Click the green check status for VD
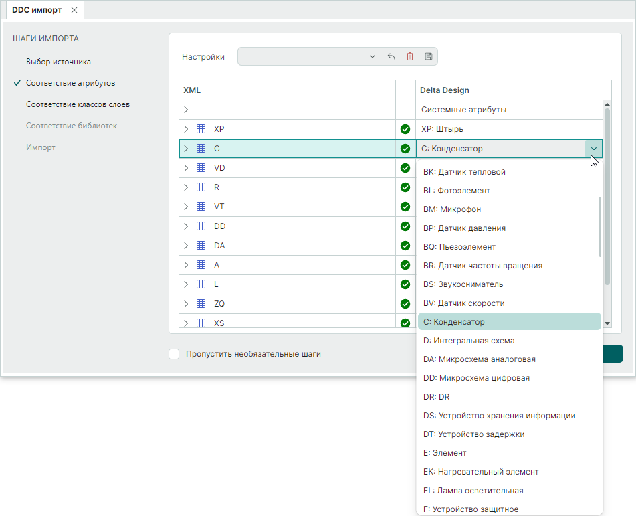636x516 pixels. tap(405, 168)
